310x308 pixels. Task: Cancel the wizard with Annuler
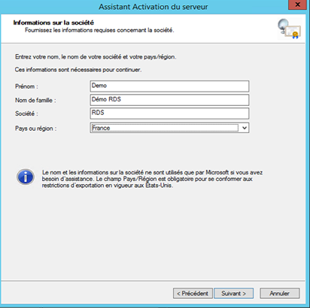(280, 293)
